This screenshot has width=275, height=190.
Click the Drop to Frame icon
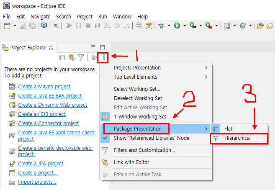139,26
